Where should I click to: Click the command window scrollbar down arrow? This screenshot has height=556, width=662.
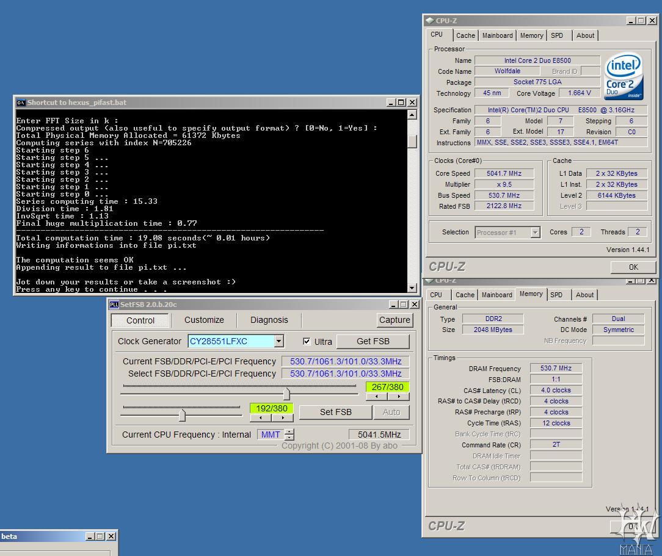[412, 287]
